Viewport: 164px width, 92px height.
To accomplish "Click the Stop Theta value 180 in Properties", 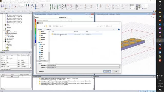I will point(12,63).
